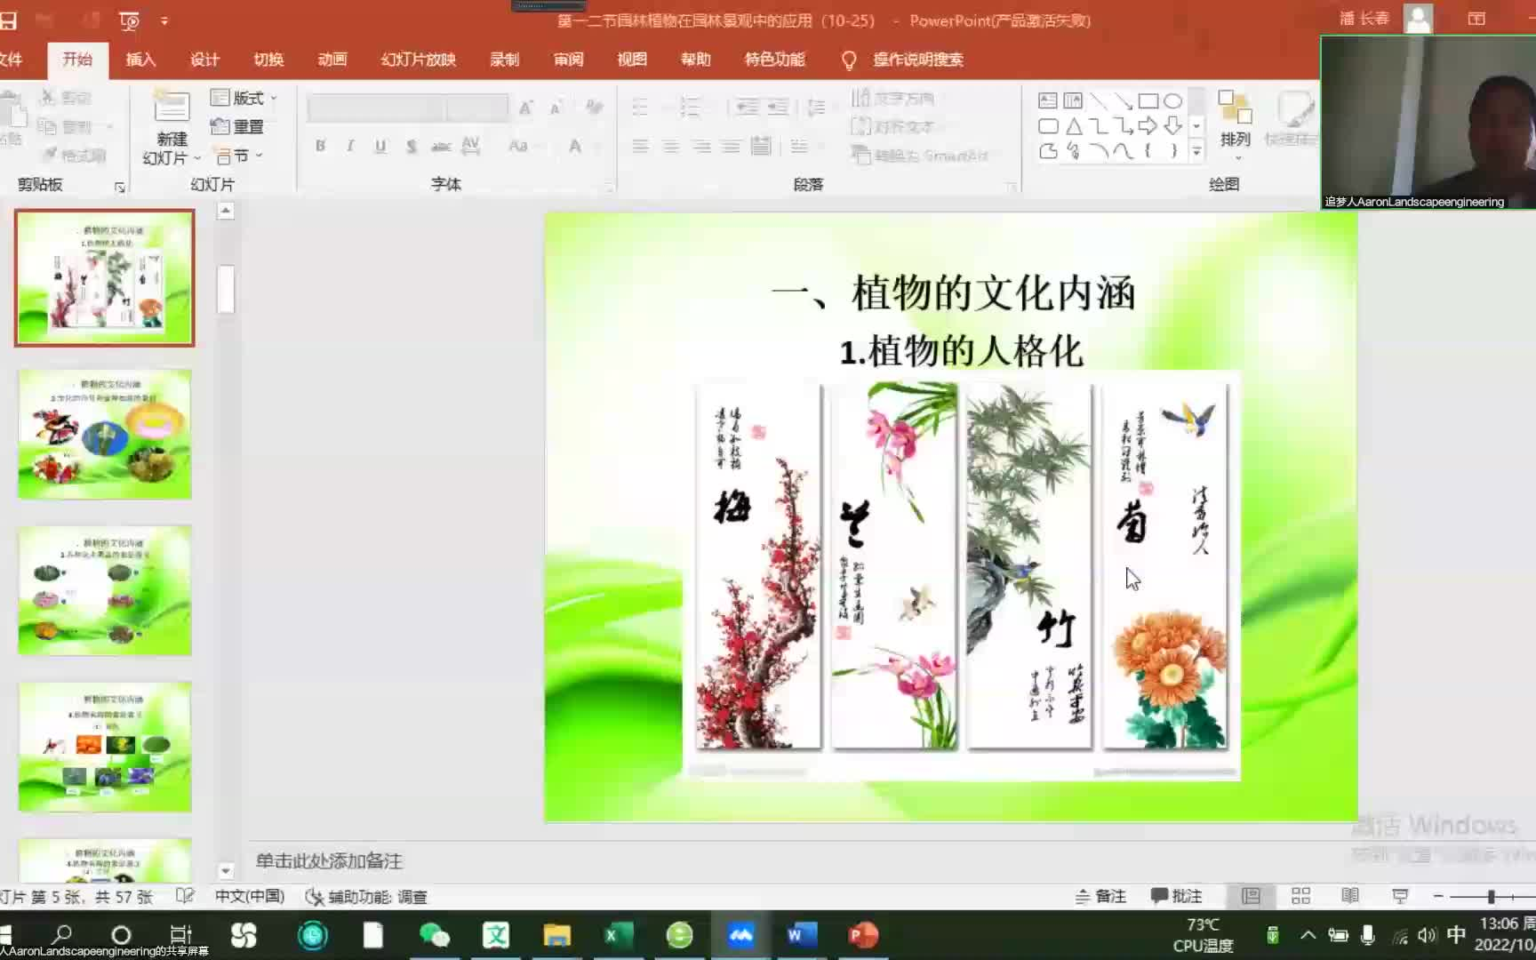The width and height of the screenshot is (1536, 960).
Task: Open the Insert (插入) tab
Action: point(140,60)
